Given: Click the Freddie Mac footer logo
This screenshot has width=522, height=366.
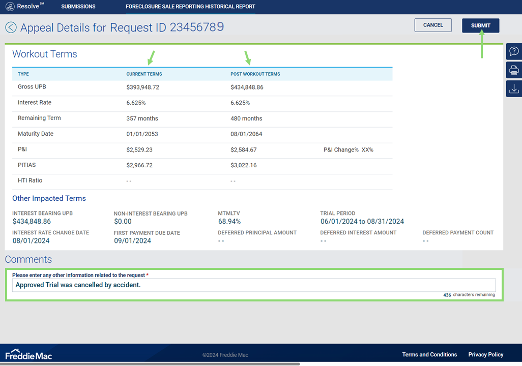Looking at the screenshot, I should pos(28,355).
